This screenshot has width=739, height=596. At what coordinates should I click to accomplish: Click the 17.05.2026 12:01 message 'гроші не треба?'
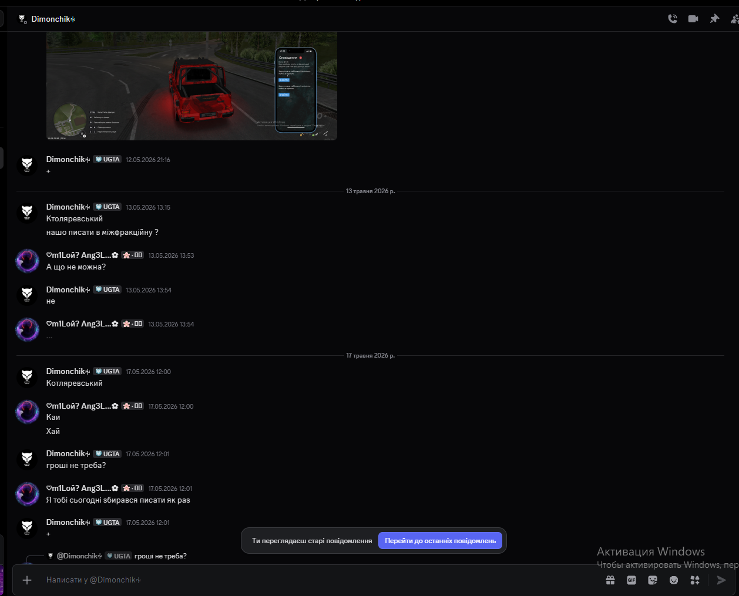(76, 466)
